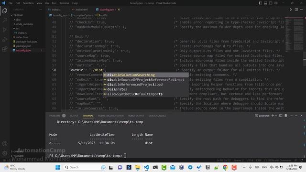Expand the Outline section
Screen dimensions: 306x172
click(27, 151)
